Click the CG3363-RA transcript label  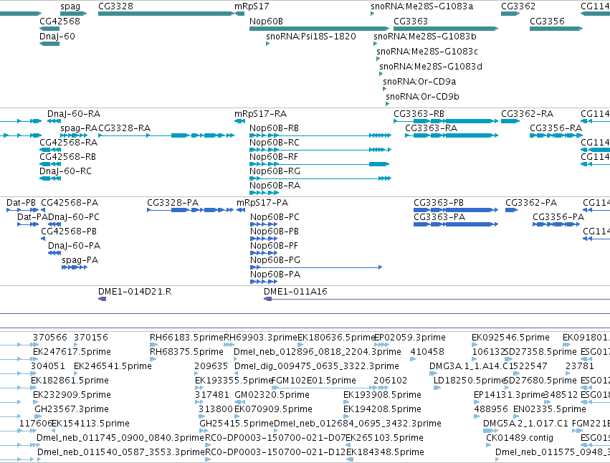(x=431, y=128)
